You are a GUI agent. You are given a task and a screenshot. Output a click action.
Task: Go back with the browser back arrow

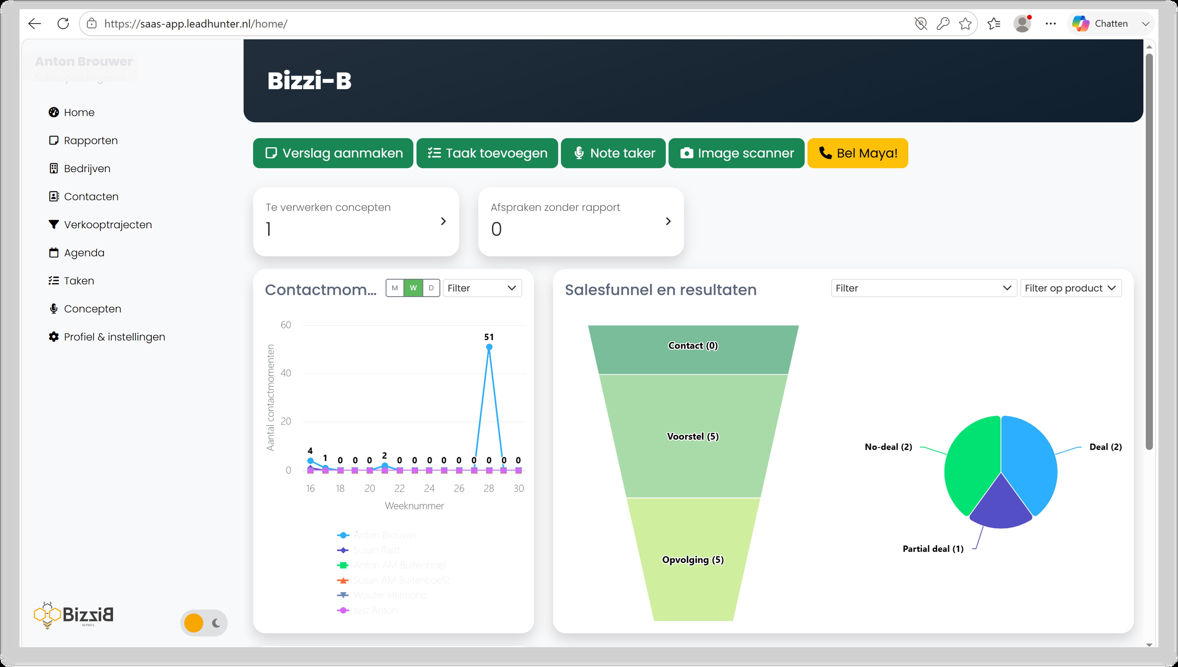[35, 24]
